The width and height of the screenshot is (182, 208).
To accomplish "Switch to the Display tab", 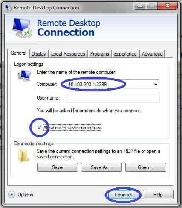I will click(39, 54).
